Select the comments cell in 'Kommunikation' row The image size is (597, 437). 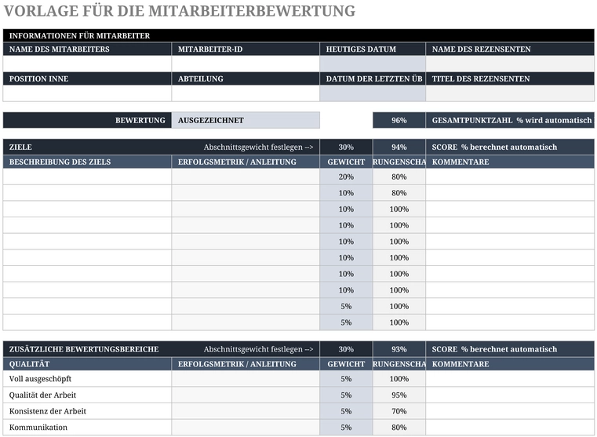point(510,427)
